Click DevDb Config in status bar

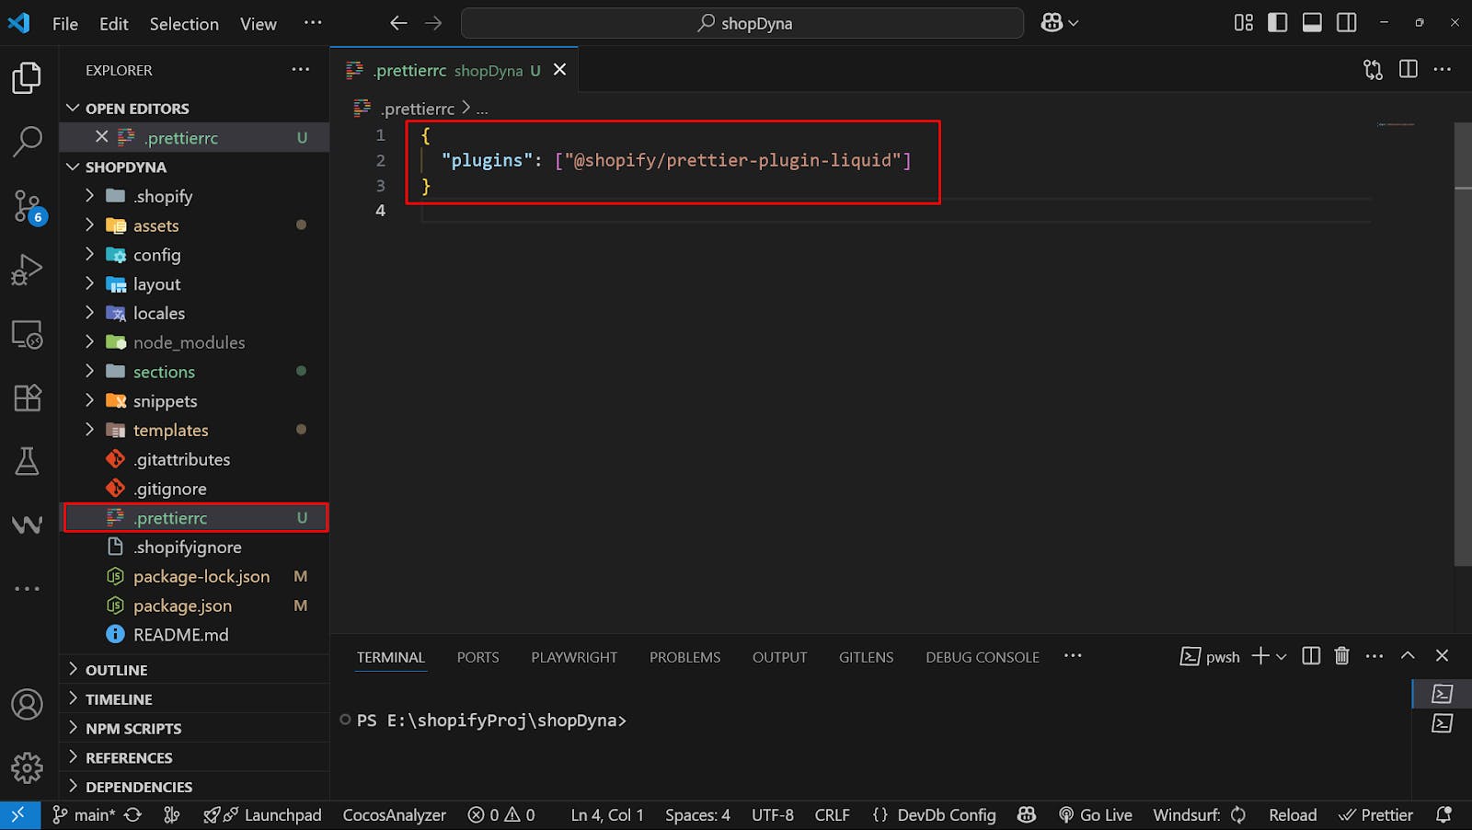click(x=934, y=815)
